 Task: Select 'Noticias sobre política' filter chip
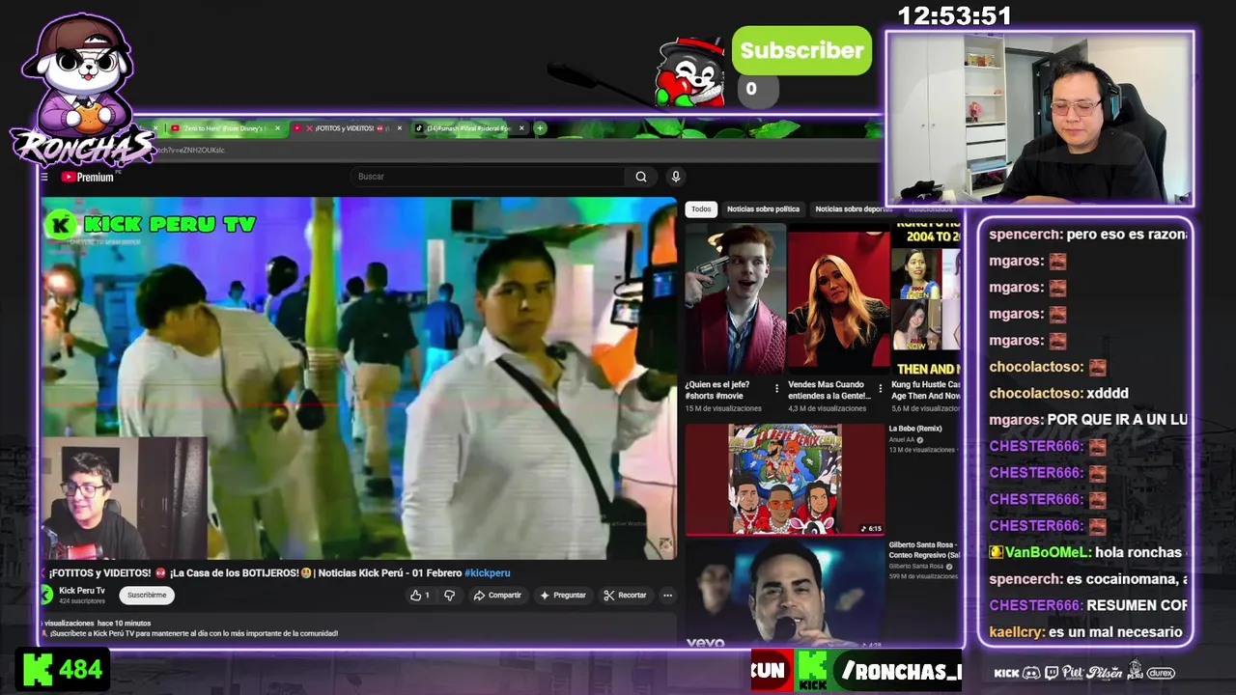(763, 208)
